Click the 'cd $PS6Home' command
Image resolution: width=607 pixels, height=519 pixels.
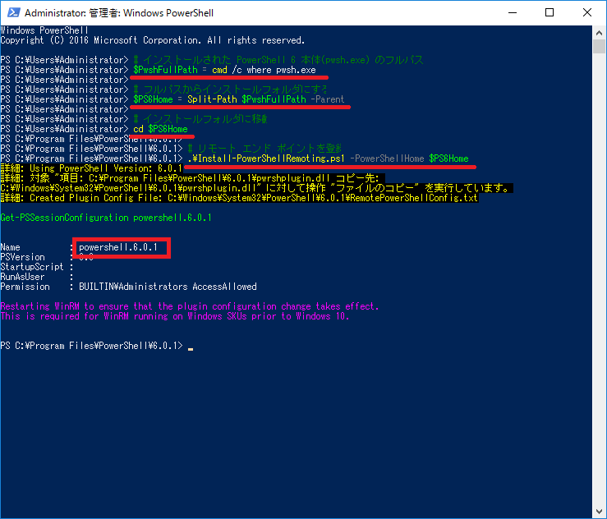pyautogui.click(x=160, y=129)
